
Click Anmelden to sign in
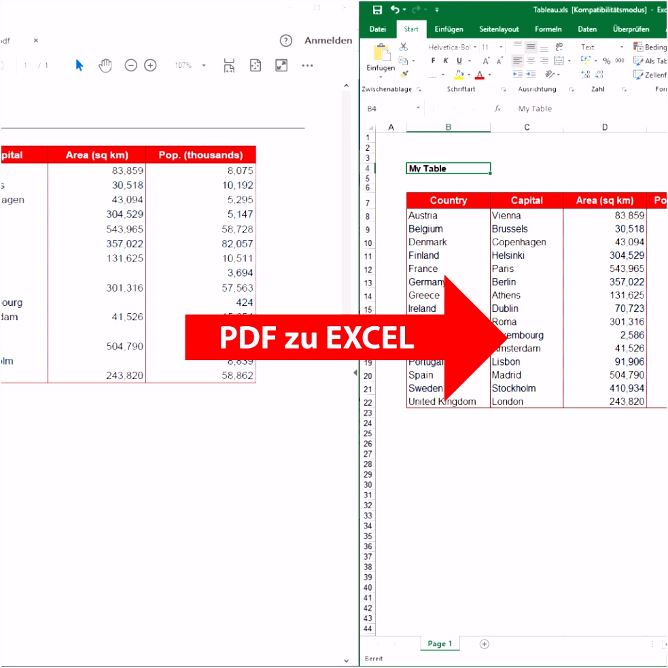coord(328,41)
